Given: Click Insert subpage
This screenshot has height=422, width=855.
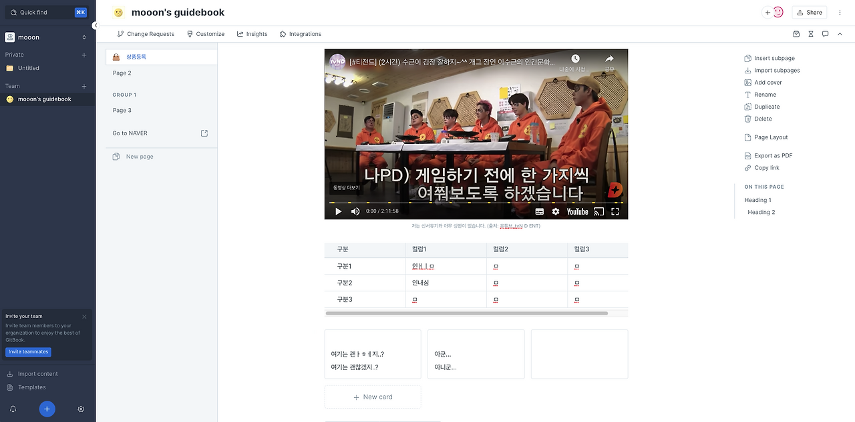Looking at the screenshot, I should pyautogui.click(x=769, y=59).
